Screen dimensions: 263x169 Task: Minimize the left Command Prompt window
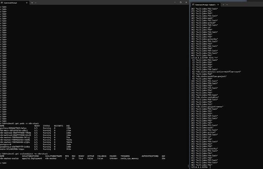coord(175,2)
